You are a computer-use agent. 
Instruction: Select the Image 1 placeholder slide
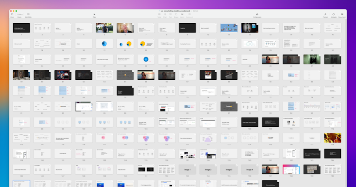point(187,169)
